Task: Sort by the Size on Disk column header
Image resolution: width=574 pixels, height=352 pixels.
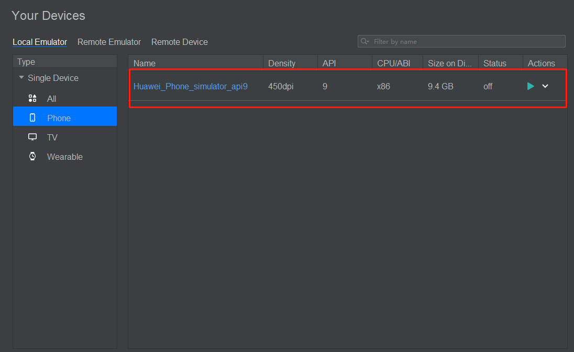Action: point(450,63)
